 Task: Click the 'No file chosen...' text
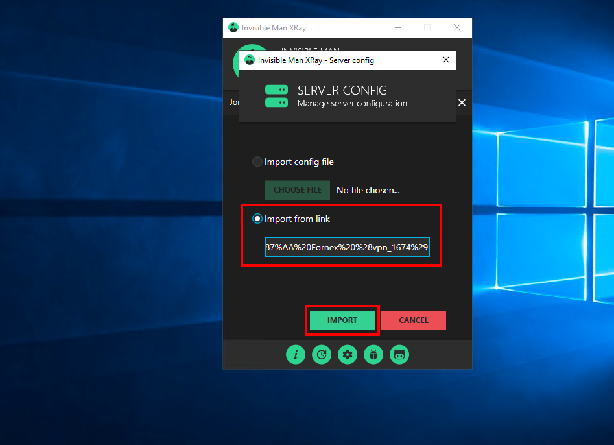click(x=368, y=190)
